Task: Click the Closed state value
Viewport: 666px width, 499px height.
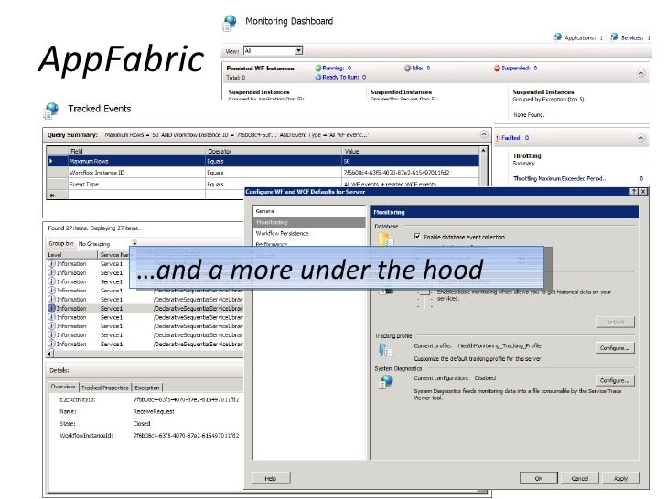Action: pyautogui.click(x=142, y=424)
